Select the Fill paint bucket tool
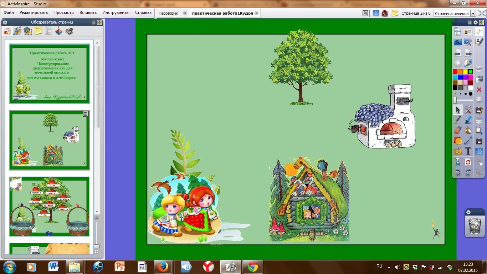This screenshot has height=274, width=487. (x=468, y=130)
